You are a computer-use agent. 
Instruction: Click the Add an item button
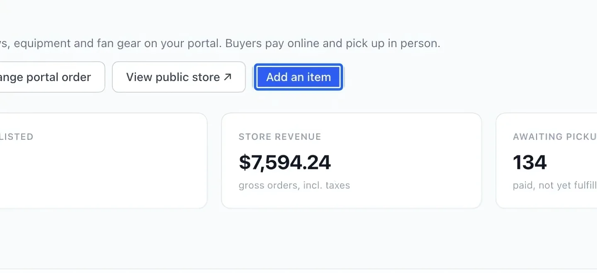click(298, 77)
